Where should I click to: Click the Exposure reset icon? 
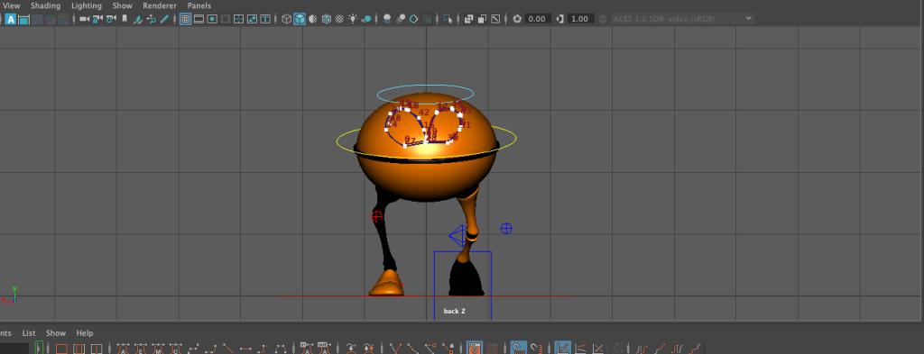tap(517, 19)
